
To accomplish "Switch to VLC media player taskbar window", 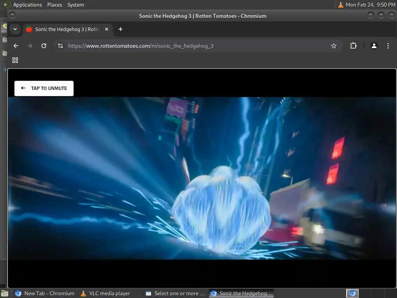I will (105, 293).
